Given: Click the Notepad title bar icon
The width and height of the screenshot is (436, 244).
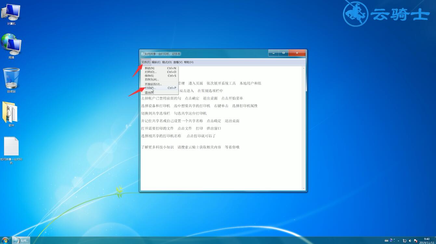Looking at the screenshot, I should 142,54.
